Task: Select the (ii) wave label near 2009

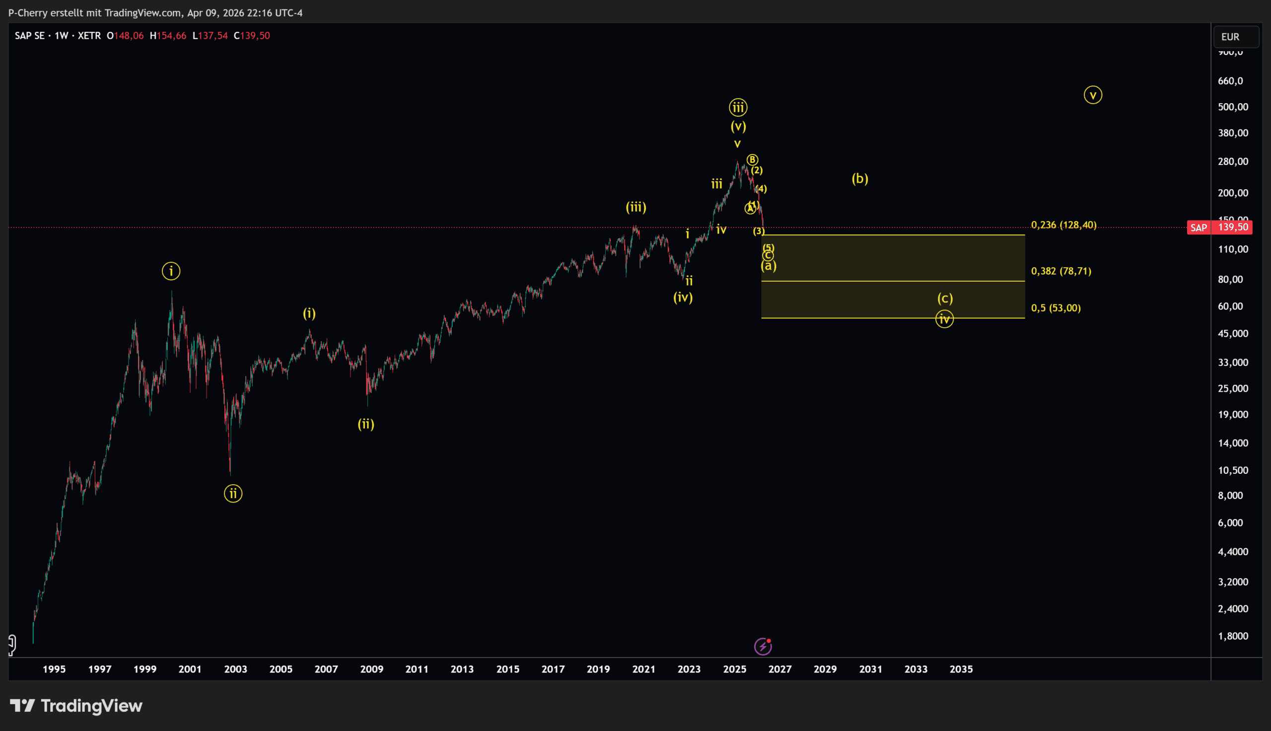Action: pyautogui.click(x=366, y=424)
